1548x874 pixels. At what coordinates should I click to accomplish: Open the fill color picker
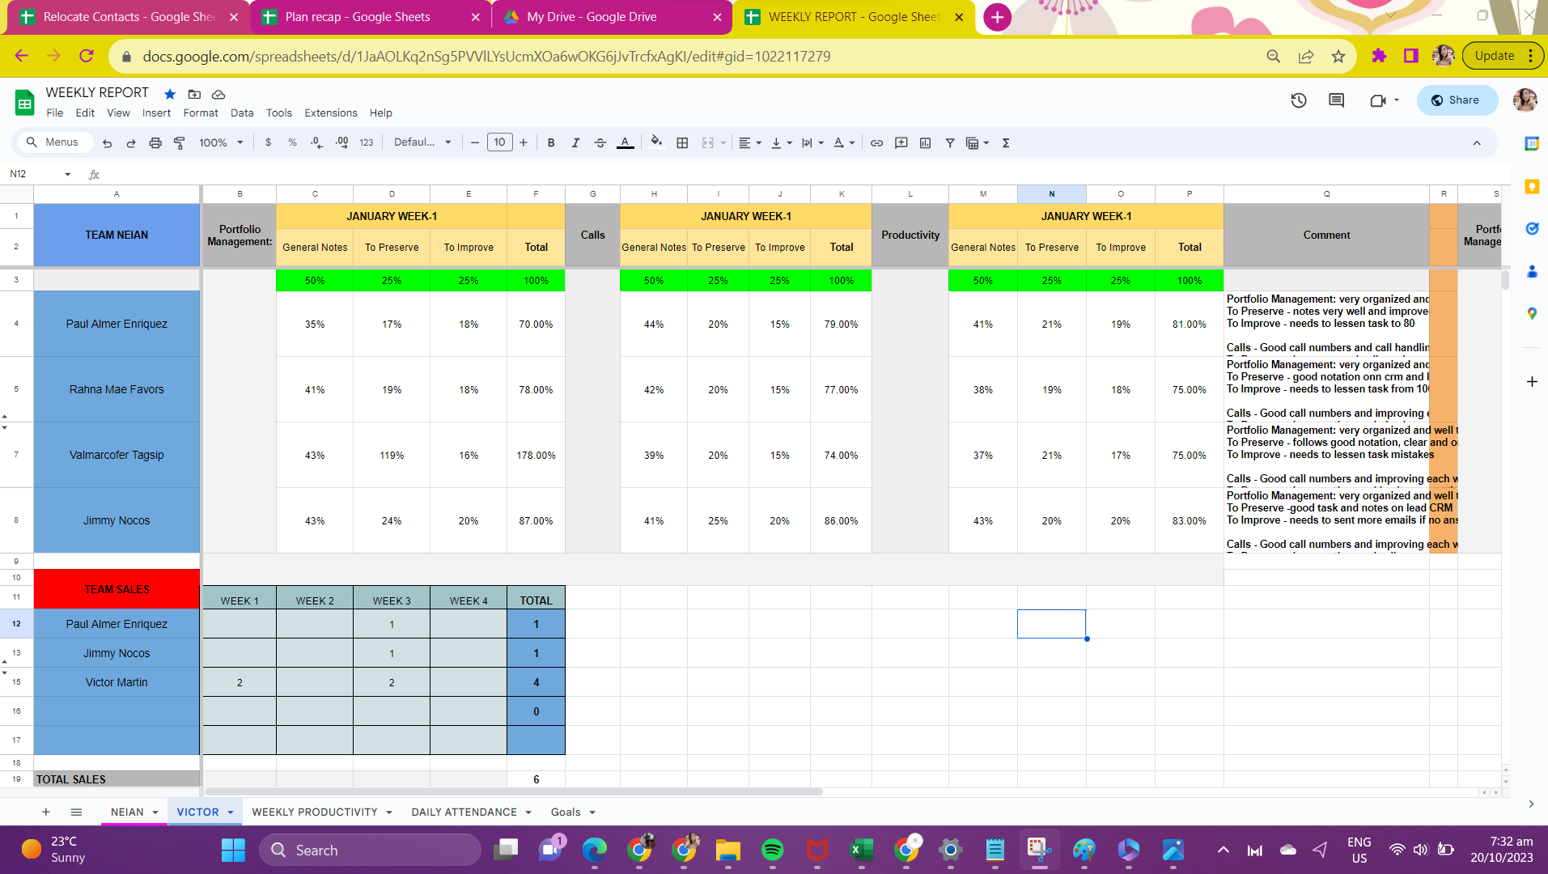tap(656, 142)
